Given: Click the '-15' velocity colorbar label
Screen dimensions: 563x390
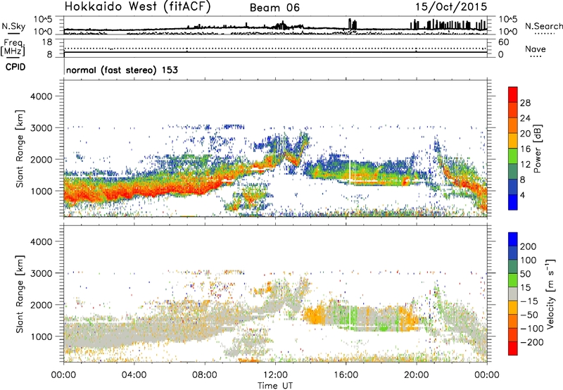Looking at the screenshot, I should (x=529, y=301).
